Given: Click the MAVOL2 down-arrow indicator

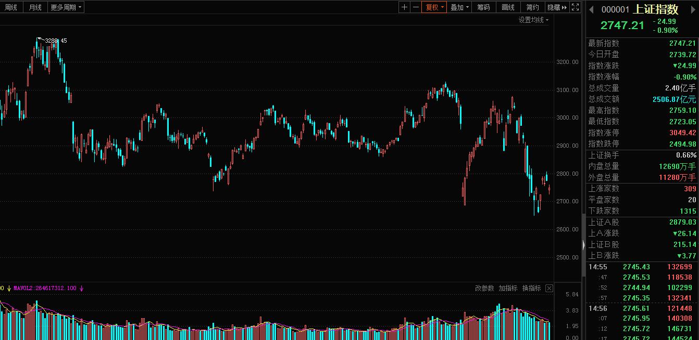Looking at the screenshot, I should click(81, 288).
